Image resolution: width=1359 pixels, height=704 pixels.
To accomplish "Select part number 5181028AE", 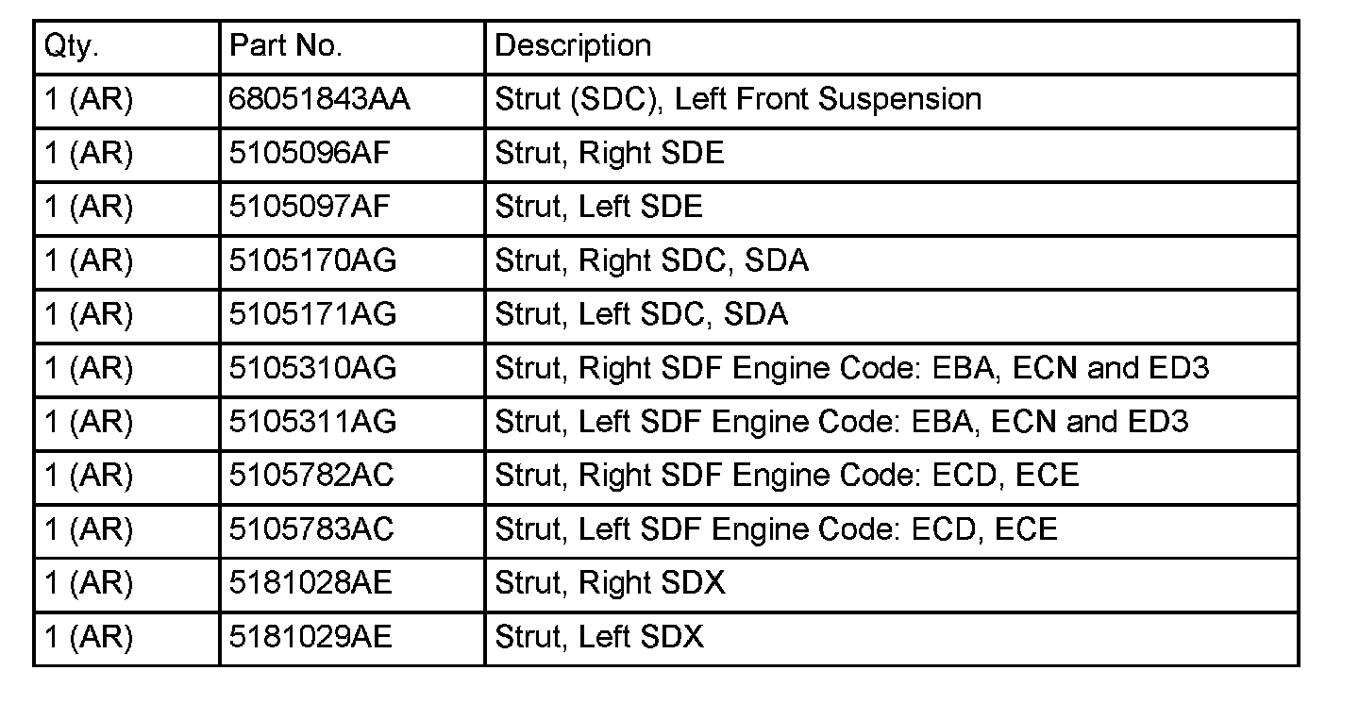I will pyautogui.click(x=310, y=583).
